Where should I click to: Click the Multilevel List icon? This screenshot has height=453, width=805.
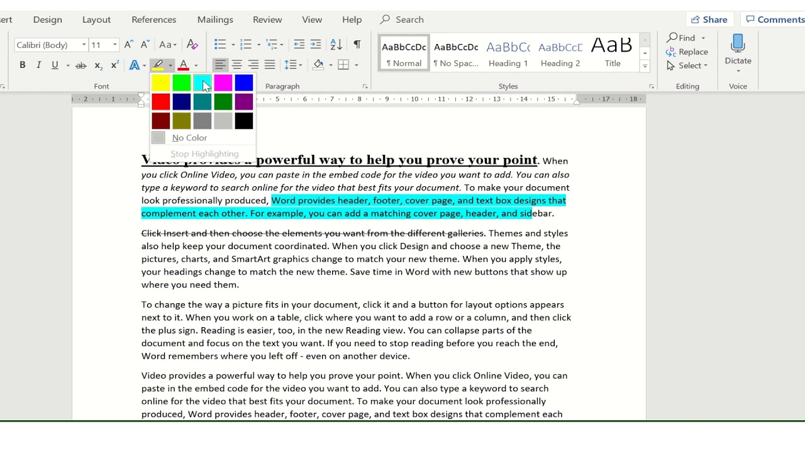pos(272,45)
